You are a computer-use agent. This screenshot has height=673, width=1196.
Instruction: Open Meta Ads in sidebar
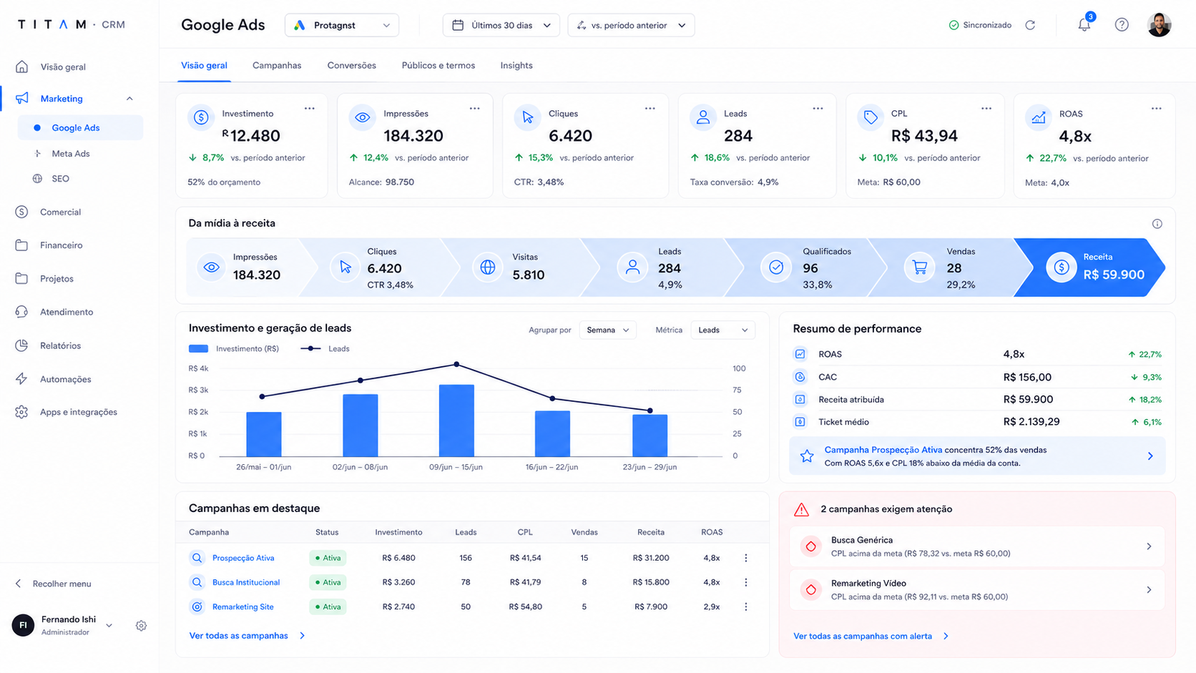(72, 154)
